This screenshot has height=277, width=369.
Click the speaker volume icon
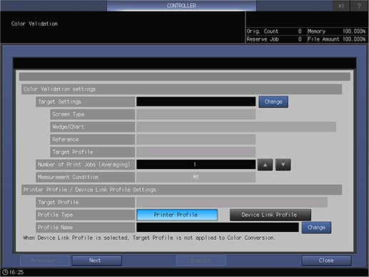click(x=341, y=6)
